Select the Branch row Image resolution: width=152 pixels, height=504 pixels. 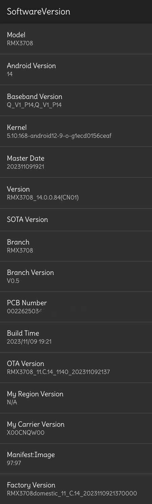pos(76,246)
